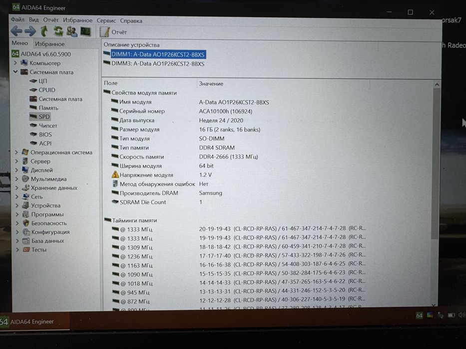This screenshot has height=349, width=466.
Task: Click the Refresh toolbar icon
Action: click(58, 31)
